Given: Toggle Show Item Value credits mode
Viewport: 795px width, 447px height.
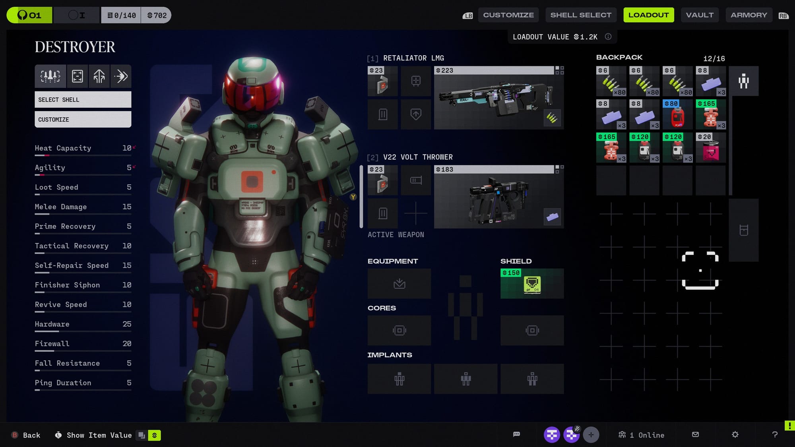Looking at the screenshot, I should point(154,435).
